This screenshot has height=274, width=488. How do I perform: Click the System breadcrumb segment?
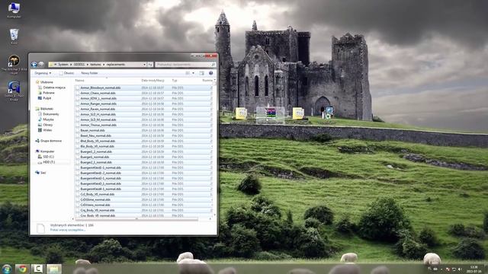(x=63, y=64)
